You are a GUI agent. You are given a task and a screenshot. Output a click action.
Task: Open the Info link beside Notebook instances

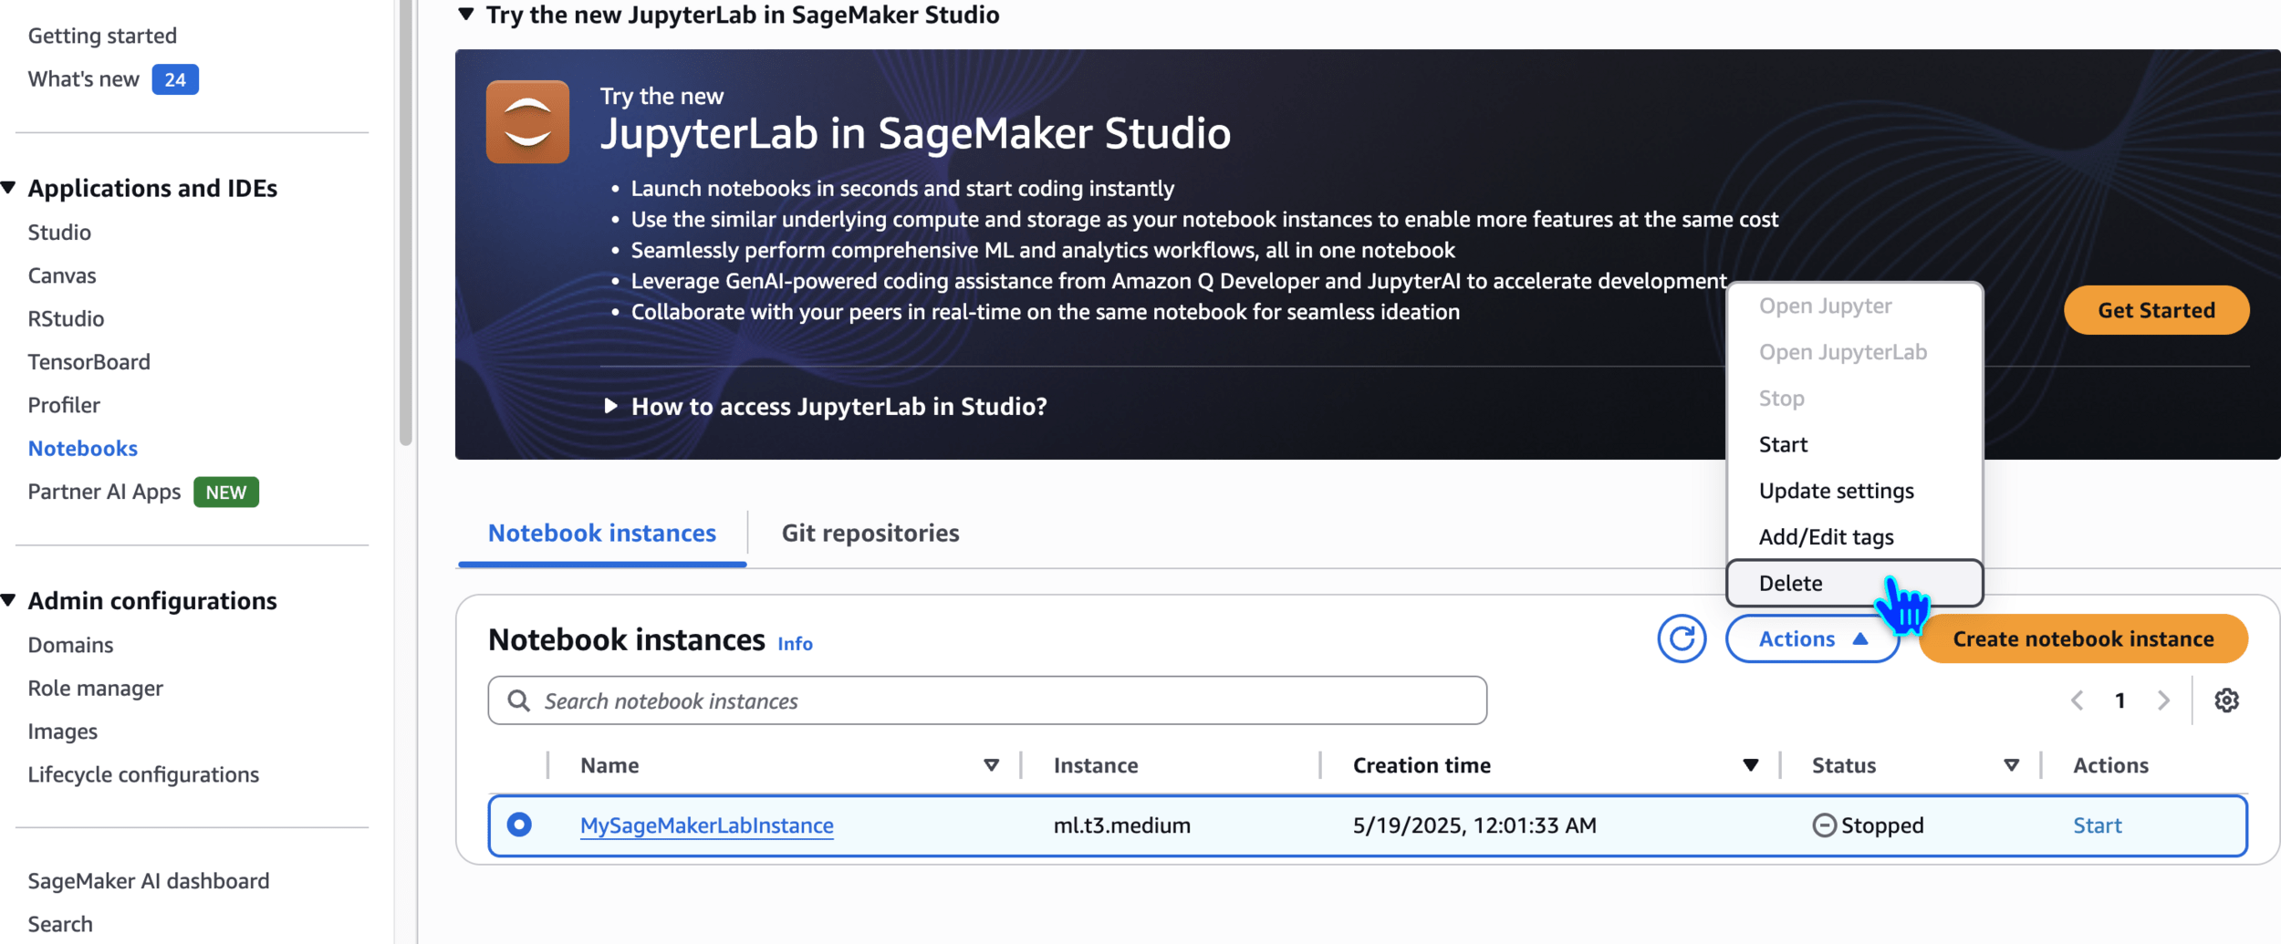point(795,643)
